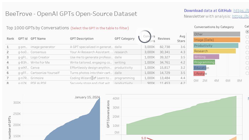249x140 pixels.
Task: Click 'Effortlessly design anythin..' description
Action: coord(91,68)
